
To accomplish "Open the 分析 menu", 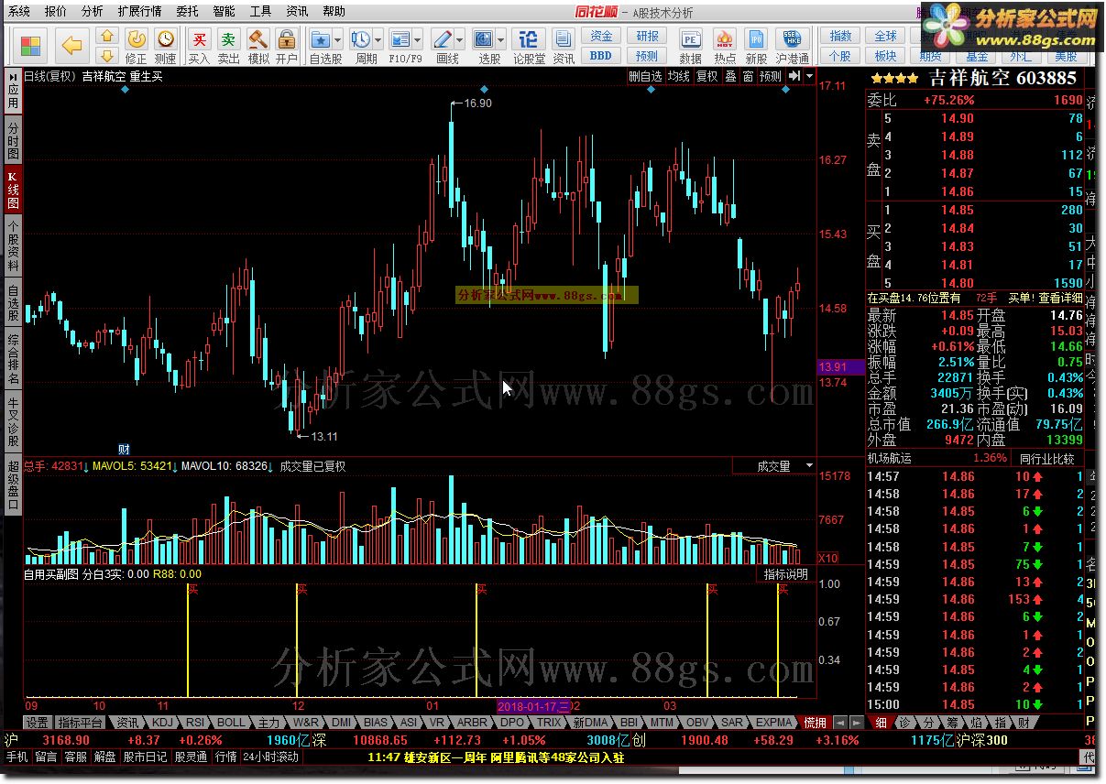I will pyautogui.click(x=92, y=12).
